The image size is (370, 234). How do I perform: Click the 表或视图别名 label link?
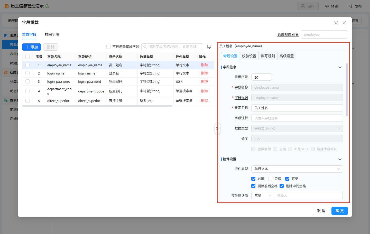pos(288,34)
